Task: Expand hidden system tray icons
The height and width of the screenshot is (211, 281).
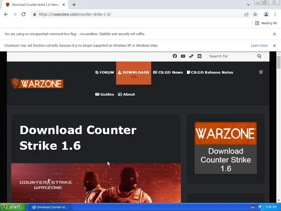Action: click(260, 207)
